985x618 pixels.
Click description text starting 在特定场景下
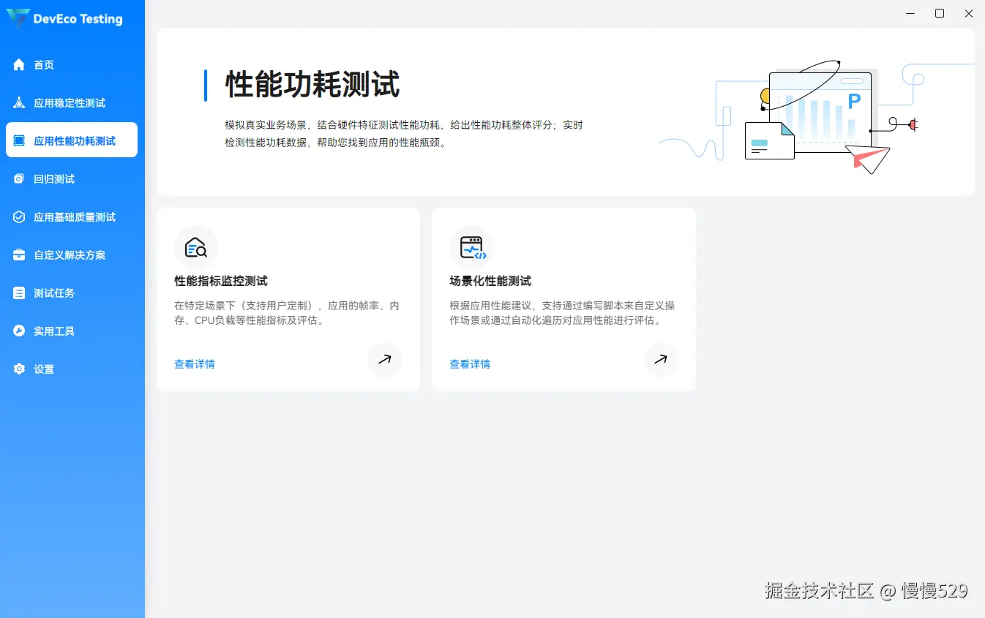point(287,313)
